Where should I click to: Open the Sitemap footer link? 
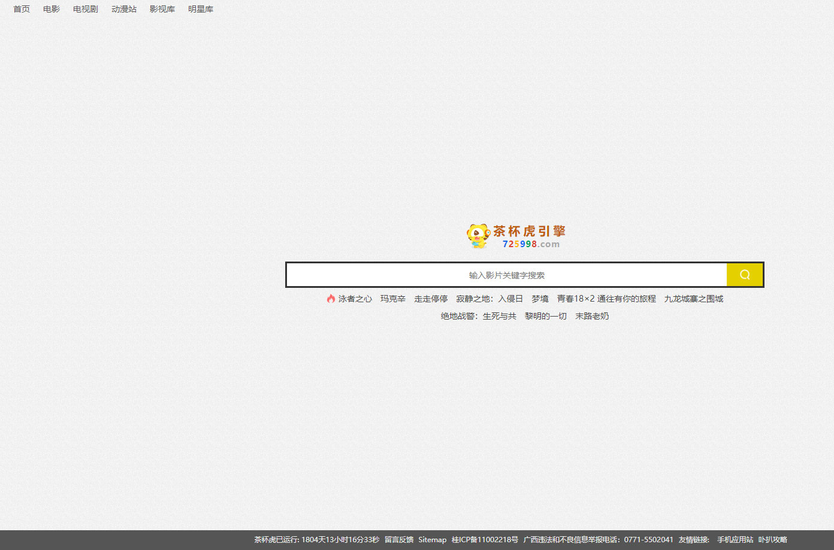click(x=433, y=540)
